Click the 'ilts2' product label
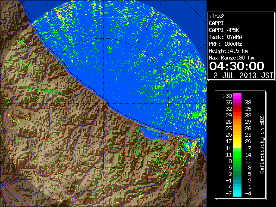This screenshot has width=276, height=207. pos(216,16)
